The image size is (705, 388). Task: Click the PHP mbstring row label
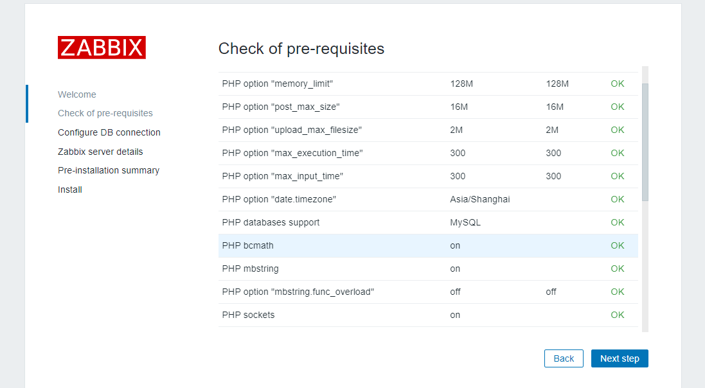251,269
